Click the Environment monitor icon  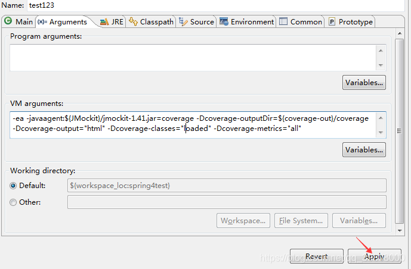tap(224, 21)
